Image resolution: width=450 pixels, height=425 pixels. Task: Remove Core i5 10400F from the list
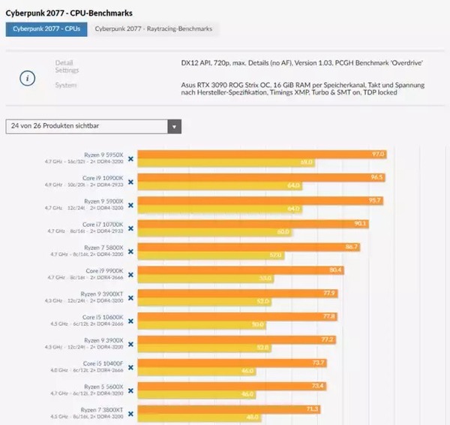(130, 367)
